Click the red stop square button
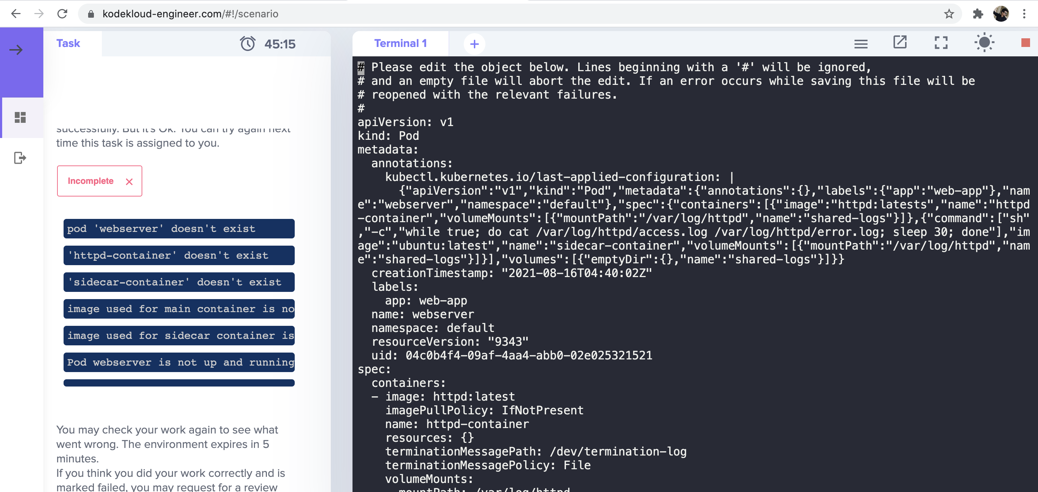This screenshot has height=492, width=1038. tap(1025, 43)
